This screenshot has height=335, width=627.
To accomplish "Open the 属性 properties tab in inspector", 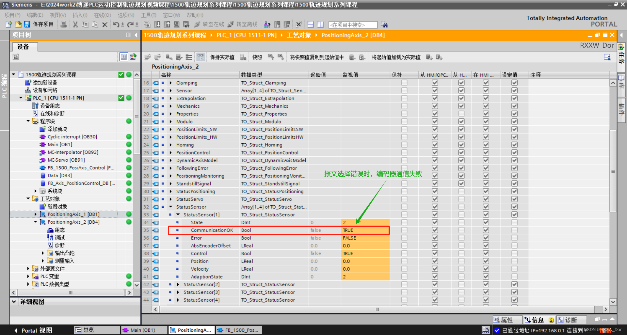I will coord(507,320).
